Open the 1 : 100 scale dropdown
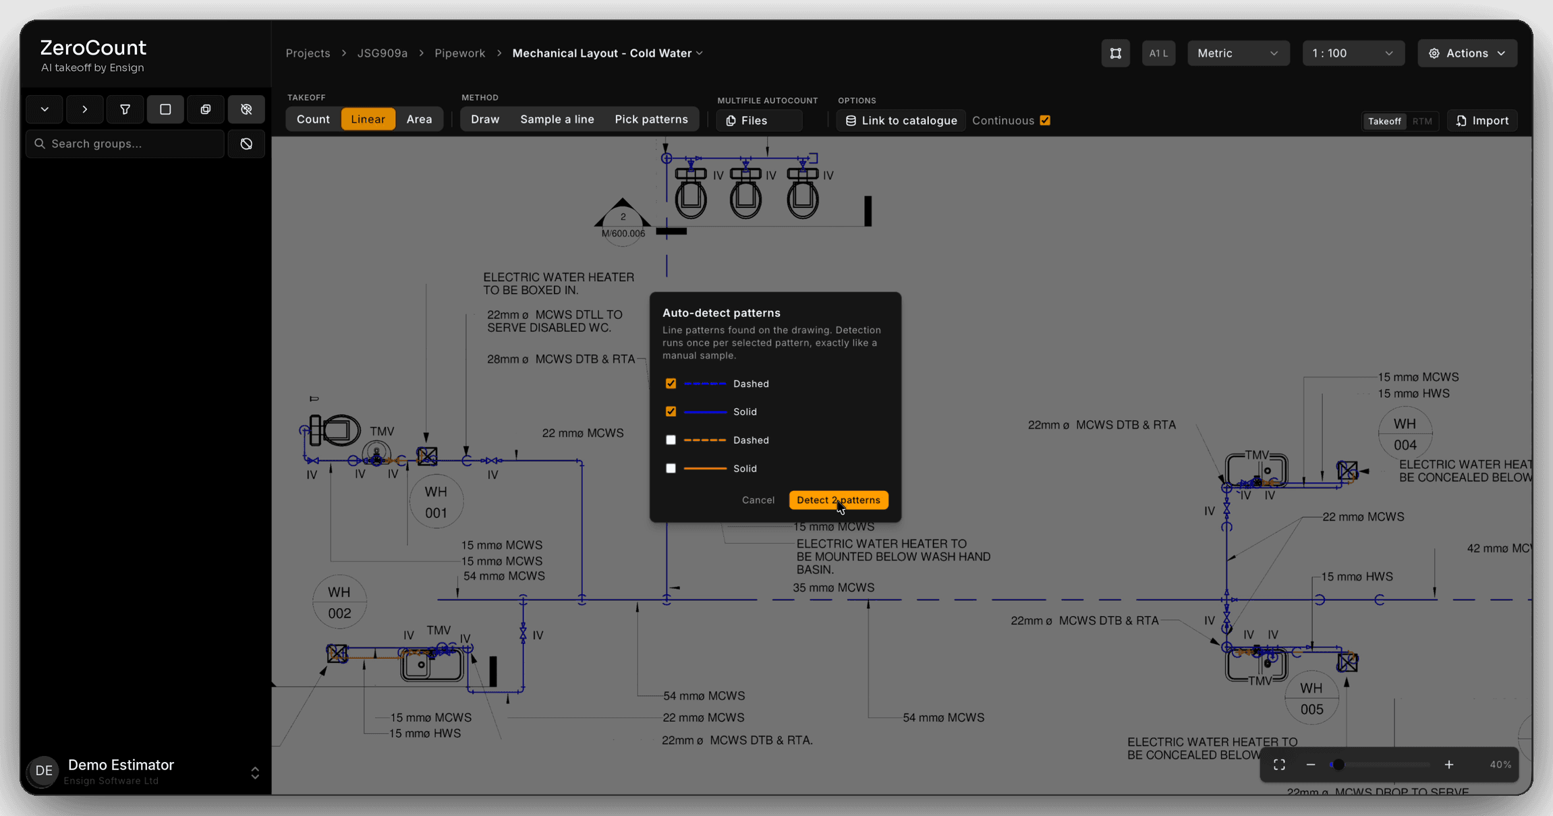 [x=1353, y=53]
